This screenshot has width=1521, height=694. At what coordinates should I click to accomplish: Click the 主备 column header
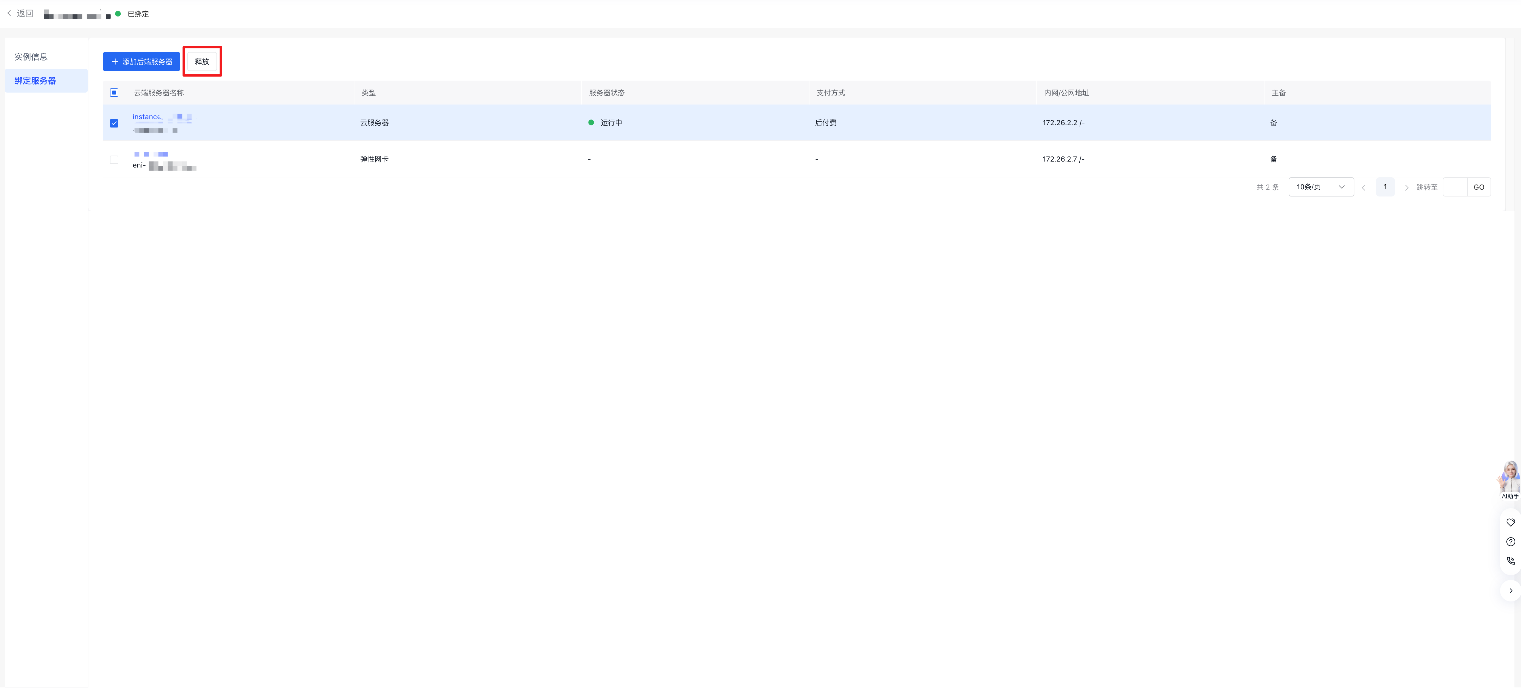tap(1278, 93)
